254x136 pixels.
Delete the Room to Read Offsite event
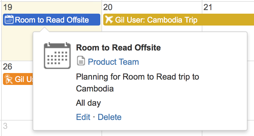point(109,117)
